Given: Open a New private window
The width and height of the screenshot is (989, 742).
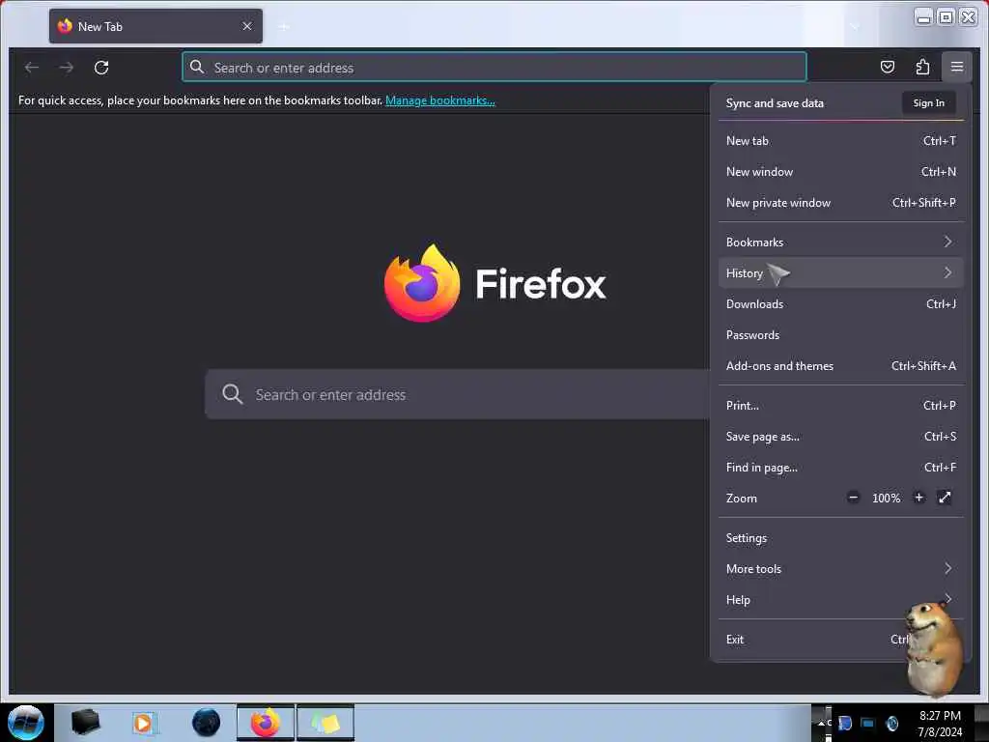Looking at the screenshot, I should pos(841,203).
